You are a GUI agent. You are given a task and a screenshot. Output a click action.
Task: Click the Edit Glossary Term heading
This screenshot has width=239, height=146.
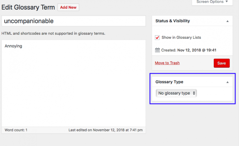click(28, 7)
